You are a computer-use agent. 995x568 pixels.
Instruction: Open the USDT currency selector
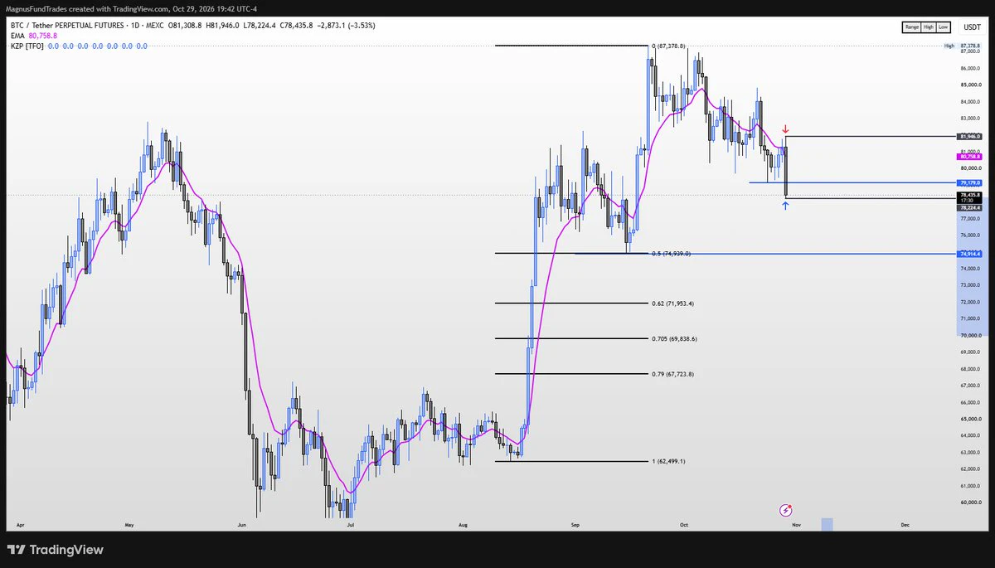point(971,27)
